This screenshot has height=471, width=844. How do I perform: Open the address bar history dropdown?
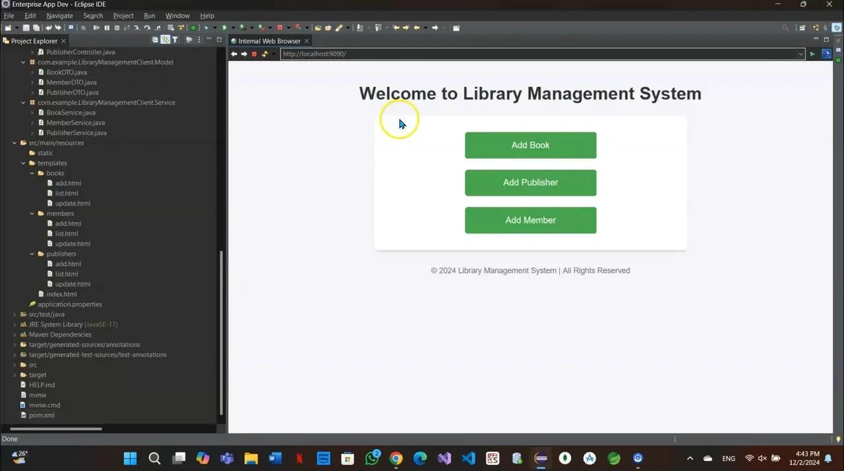tap(800, 53)
